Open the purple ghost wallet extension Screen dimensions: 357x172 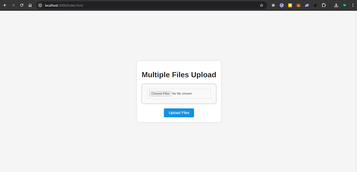pyautogui.click(x=307, y=5)
